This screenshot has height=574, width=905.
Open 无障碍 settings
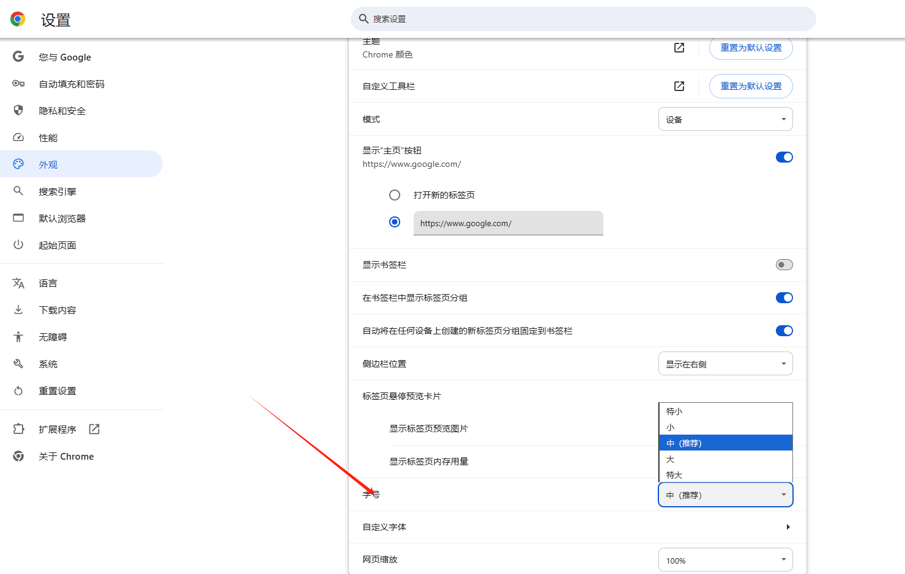point(81,337)
